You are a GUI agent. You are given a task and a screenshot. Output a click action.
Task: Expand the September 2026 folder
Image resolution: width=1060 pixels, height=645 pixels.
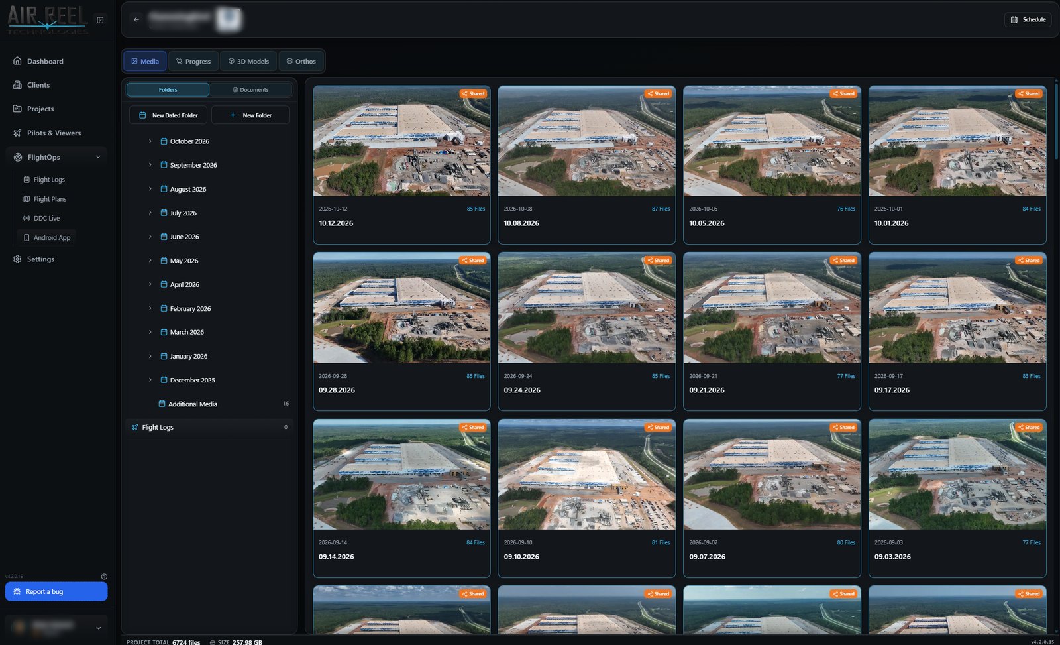150,165
